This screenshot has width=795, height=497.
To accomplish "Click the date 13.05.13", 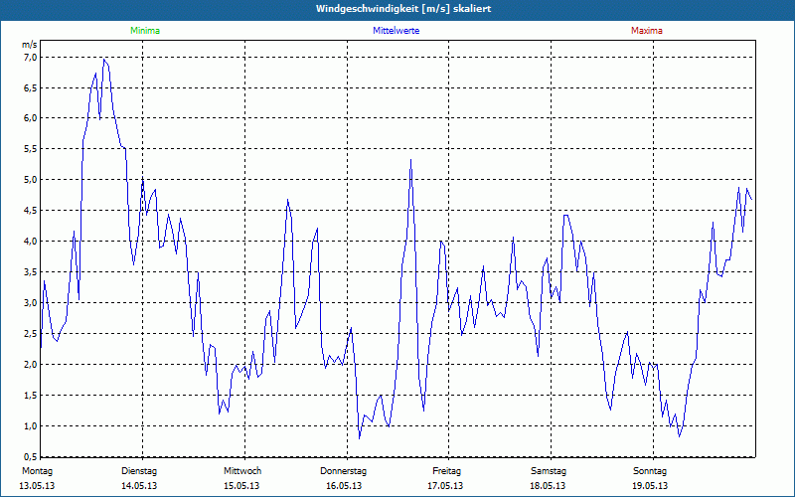I will pyautogui.click(x=37, y=486).
